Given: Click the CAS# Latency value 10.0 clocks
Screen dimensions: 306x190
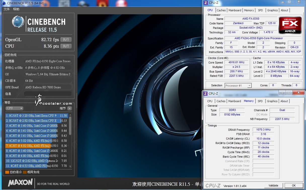Looking at the screenshot, I should [x=263, y=139].
